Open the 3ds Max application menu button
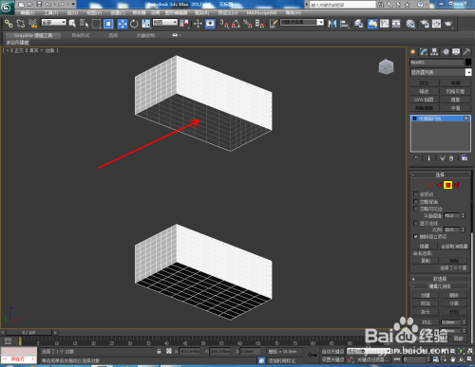 [7, 7]
